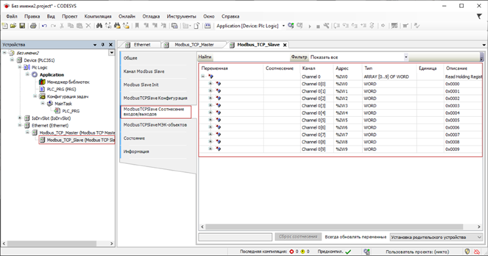Collapse the Device (PLC351) tree node
Viewport: 488px width, 256px height.
point(12,60)
